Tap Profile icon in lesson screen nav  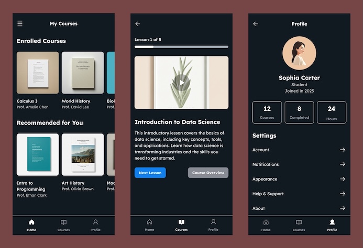pos(213,222)
